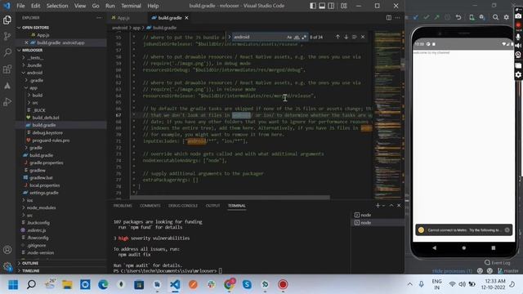The width and height of the screenshot is (523, 294).
Task: Expand the ios folder in Explorer
Action: click(x=29, y=200)
